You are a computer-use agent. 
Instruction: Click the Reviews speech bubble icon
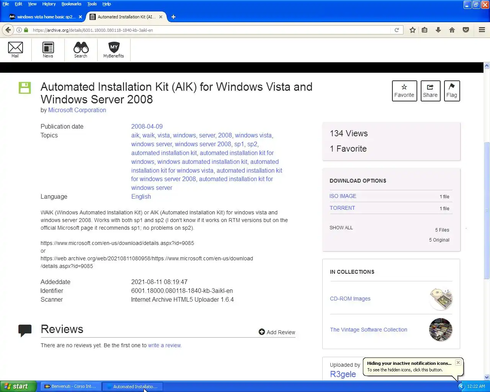[x=25, y=330]
